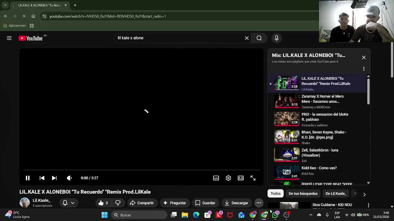Viewport: 394px width, 221px height.
Task: Enter full screen mode
Action: coord(253,178)
